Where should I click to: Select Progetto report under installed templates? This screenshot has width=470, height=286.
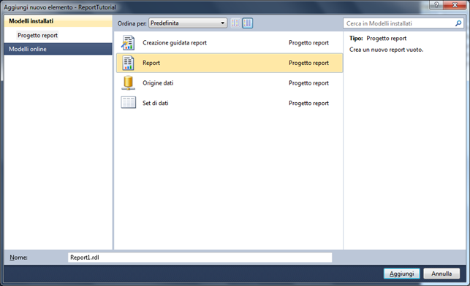click(37, 35)
